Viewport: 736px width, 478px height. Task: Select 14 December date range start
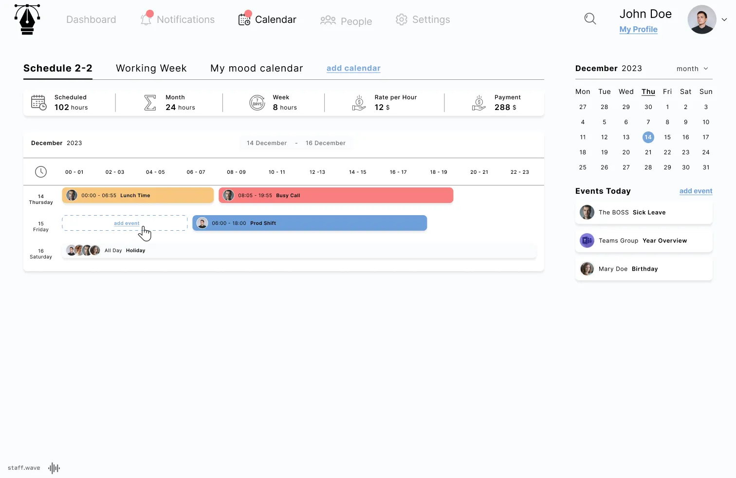[x=267, y=143]
